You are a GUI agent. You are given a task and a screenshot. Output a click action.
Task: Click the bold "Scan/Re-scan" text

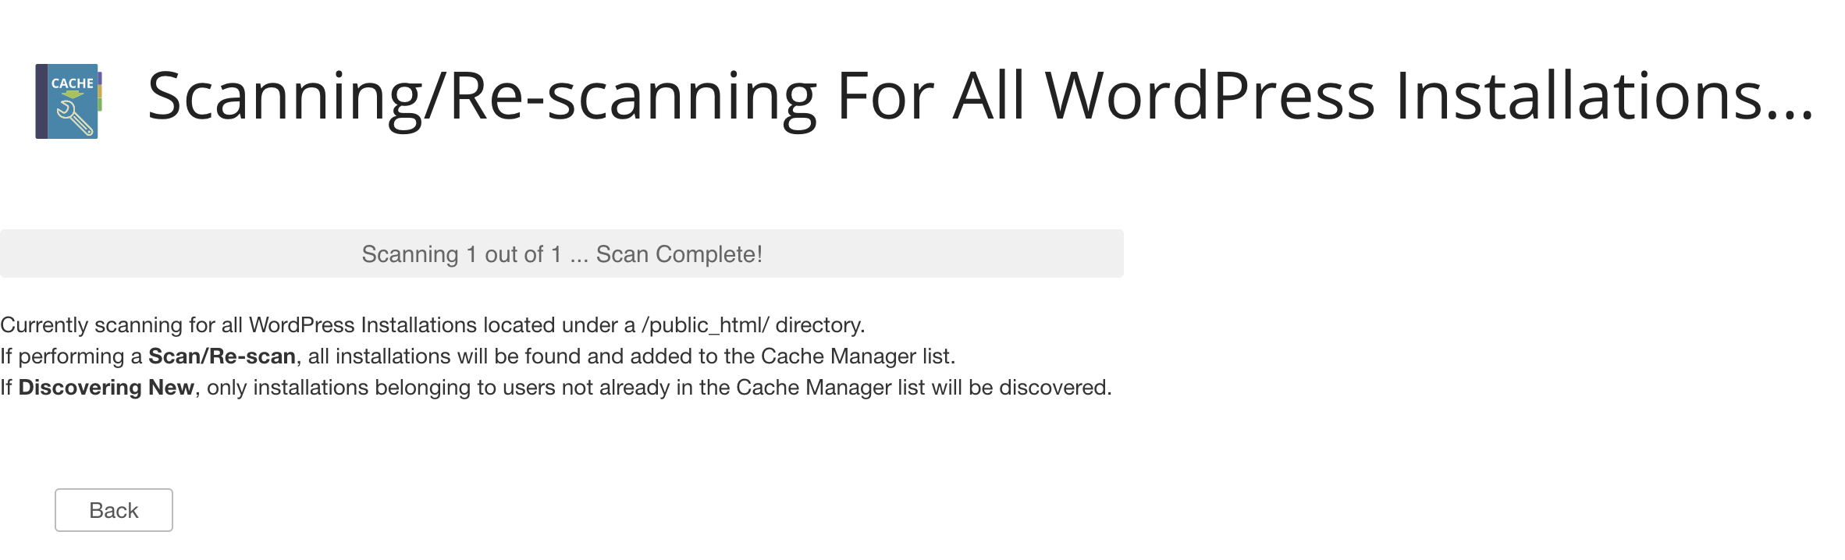tap(222, 356)
